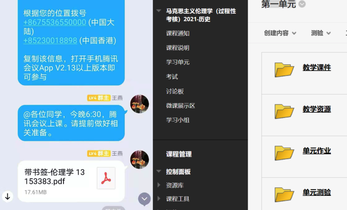Image resolution: width=347 pixels, height=210 pixels.
Task: Open 王燕's flower avatar above the PDF message
Action: pos(139,160)
